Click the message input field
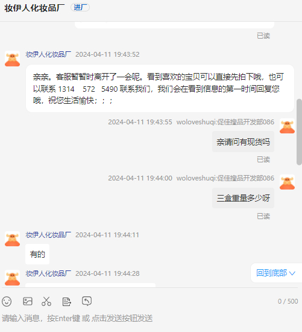Image resolution: width=302 pixels, height=332 pixels. click(151, 318)
